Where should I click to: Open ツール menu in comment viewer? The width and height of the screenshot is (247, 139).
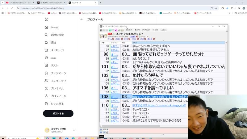click(x=155, y=30)
